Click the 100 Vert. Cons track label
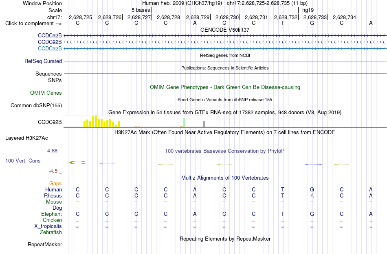The height and width of the screenshot is (254, 387). [x=23, y=161]
